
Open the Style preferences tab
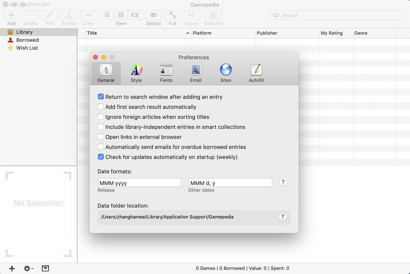136,73
